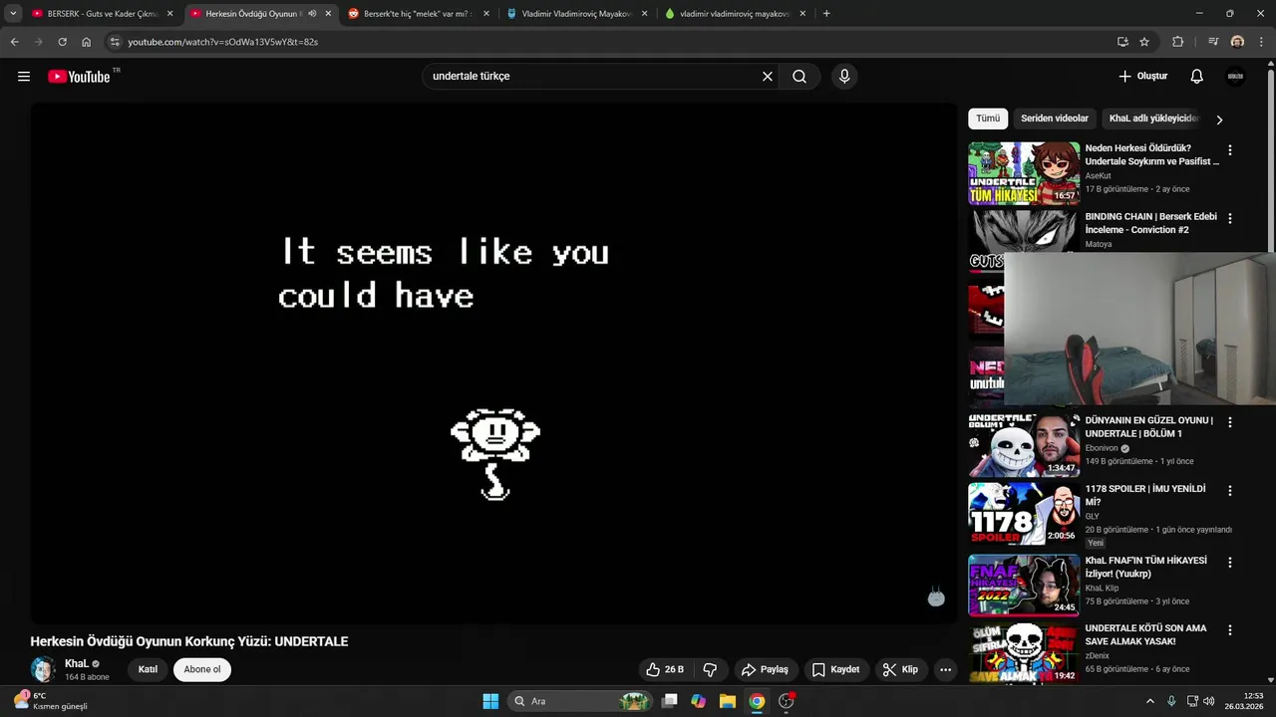Open options for BINDING CHAIN video
The image size is (1276, 717).
click(1229, 218)
